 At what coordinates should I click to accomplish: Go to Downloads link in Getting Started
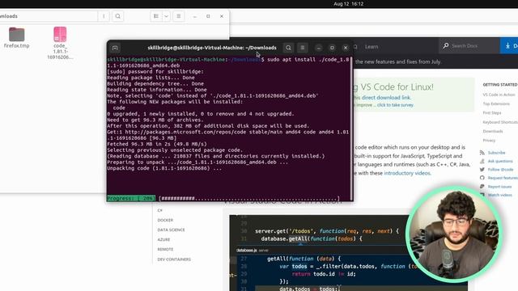coord(493,131)
